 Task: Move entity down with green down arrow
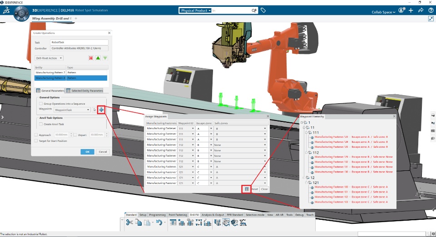(x=105, y=58)
